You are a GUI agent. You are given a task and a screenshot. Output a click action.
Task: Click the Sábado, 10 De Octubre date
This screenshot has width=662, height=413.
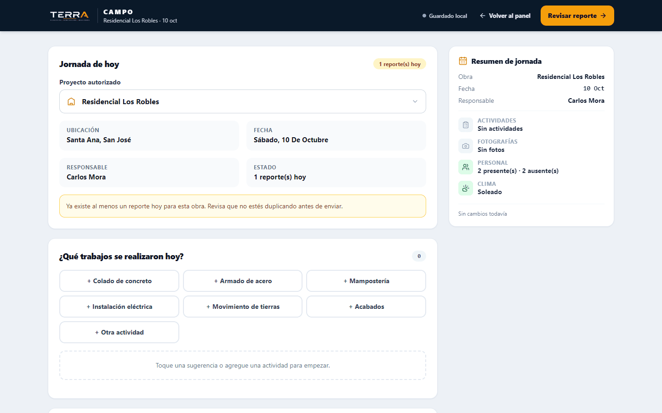291,140
